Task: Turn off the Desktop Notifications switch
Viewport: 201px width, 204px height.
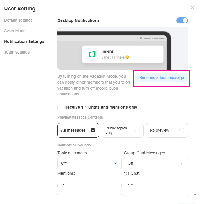Action: tap(182, 20)
